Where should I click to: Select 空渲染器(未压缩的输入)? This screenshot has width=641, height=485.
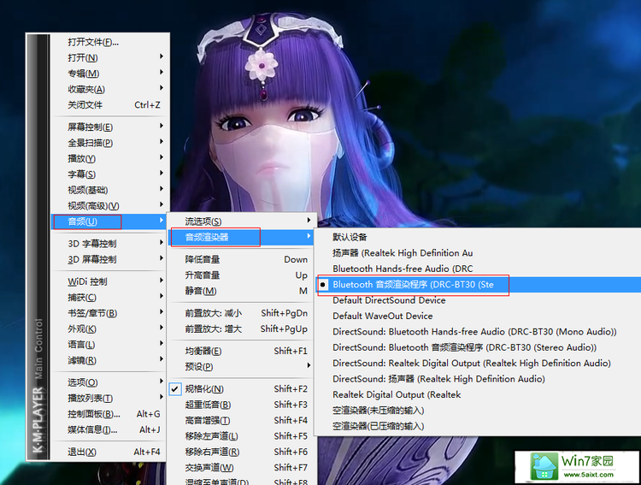tap(479, 411)
